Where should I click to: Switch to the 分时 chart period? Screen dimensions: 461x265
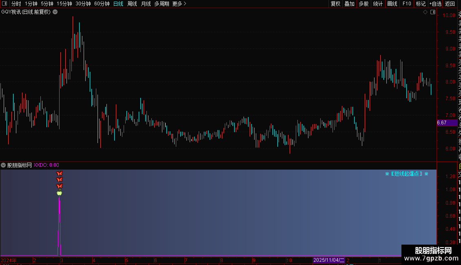pos(16,4)
